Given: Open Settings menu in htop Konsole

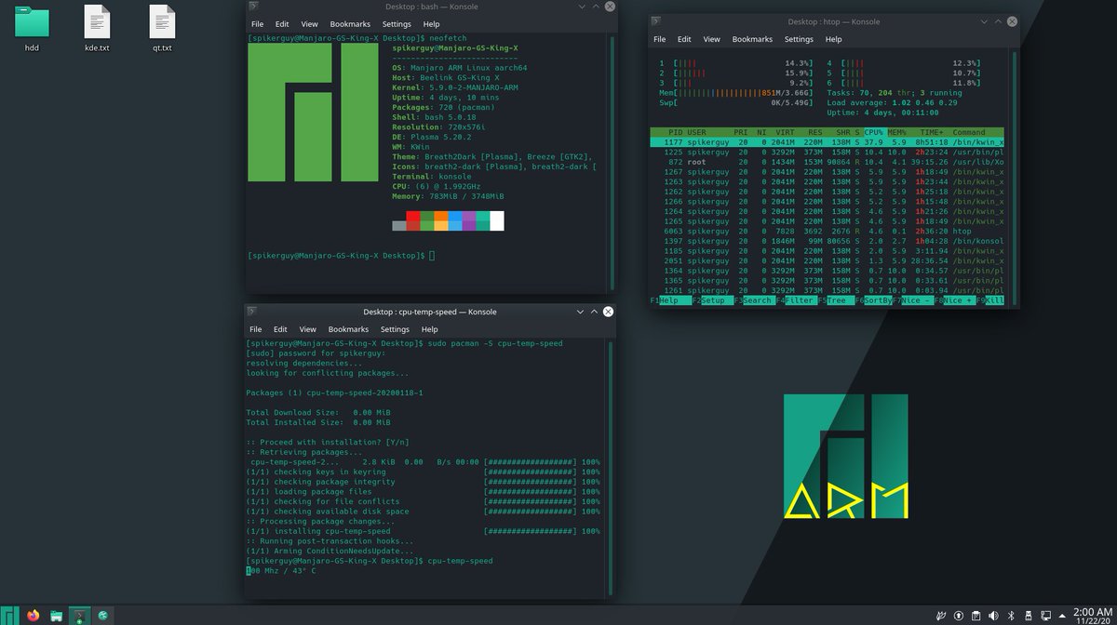Looking at the screenshot, I should [x=799, y=39].
